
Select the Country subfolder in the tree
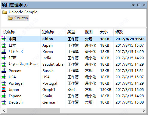18,18
